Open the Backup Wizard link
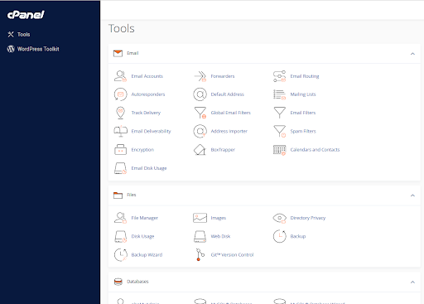 coord(147,254)
